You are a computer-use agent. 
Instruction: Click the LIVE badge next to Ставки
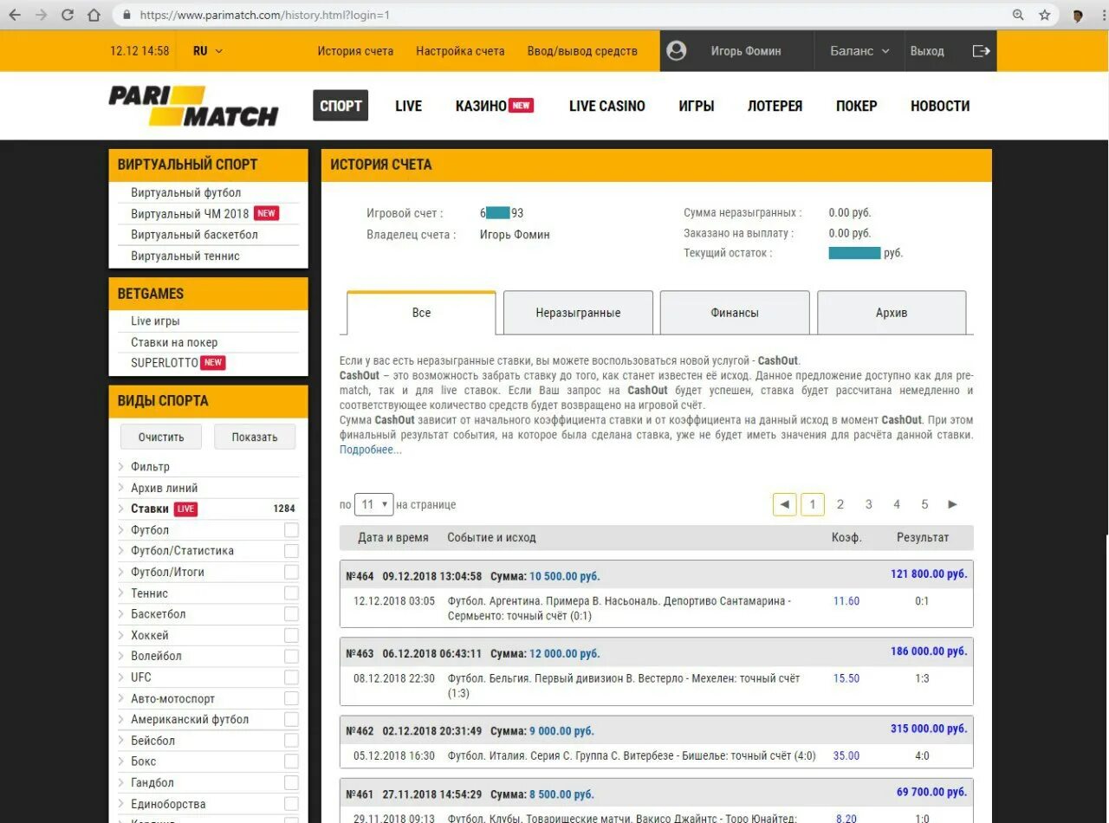point(185,509)
